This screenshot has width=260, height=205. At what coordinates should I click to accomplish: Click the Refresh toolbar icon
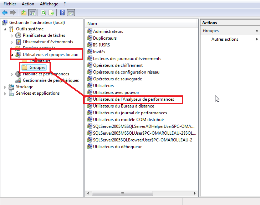(43, 12)
